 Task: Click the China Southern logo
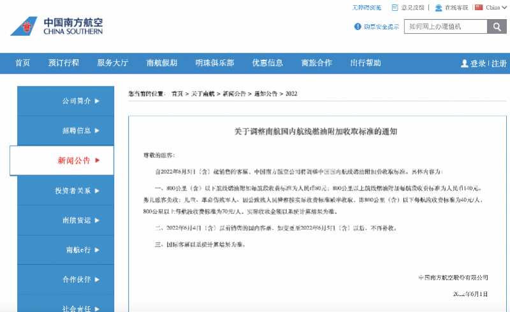(x=57, y=26)
